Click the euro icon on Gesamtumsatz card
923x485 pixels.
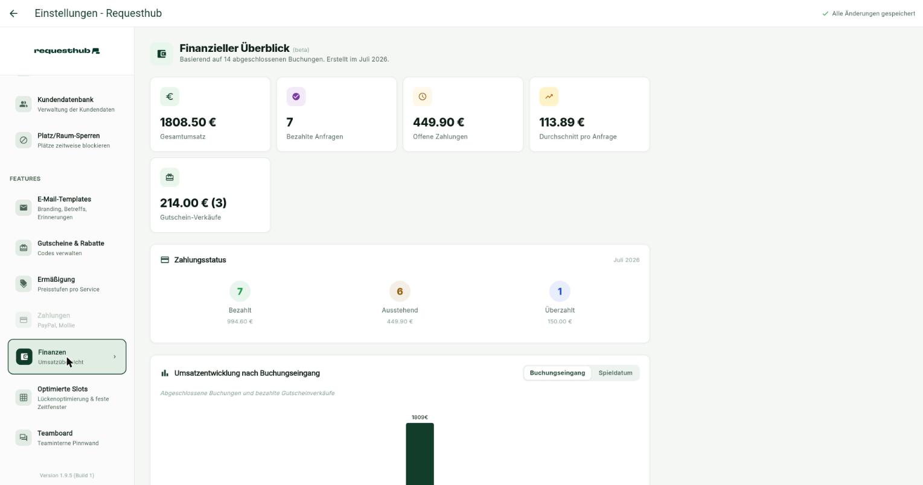tap(170, 97)
